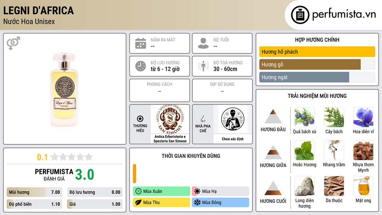The image size is (382, 215).
Task: Click the Hương đầu pyramid icon
Action: pos(273,116)
